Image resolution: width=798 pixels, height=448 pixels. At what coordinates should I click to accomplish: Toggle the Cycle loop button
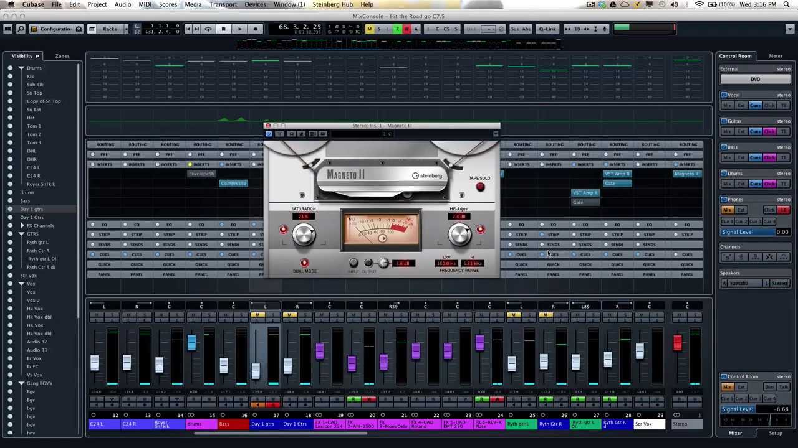coord(208,29)
